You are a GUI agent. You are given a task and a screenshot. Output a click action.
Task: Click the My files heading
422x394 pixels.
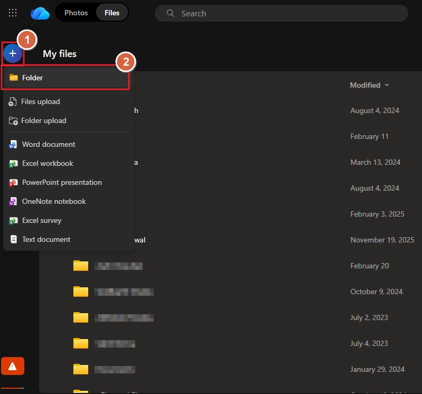click(x=60, y=54)
